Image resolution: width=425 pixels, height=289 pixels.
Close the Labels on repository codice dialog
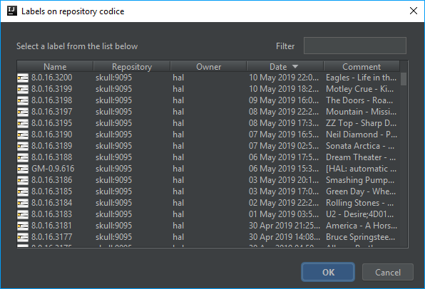tap(414, 11)
